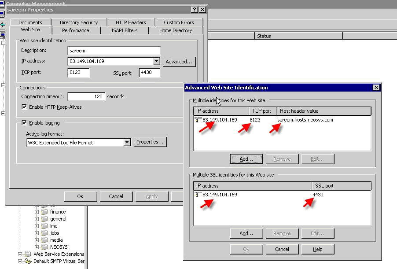Click the media folder icon
The image size is (397, 269).
(x=44, y=240)
